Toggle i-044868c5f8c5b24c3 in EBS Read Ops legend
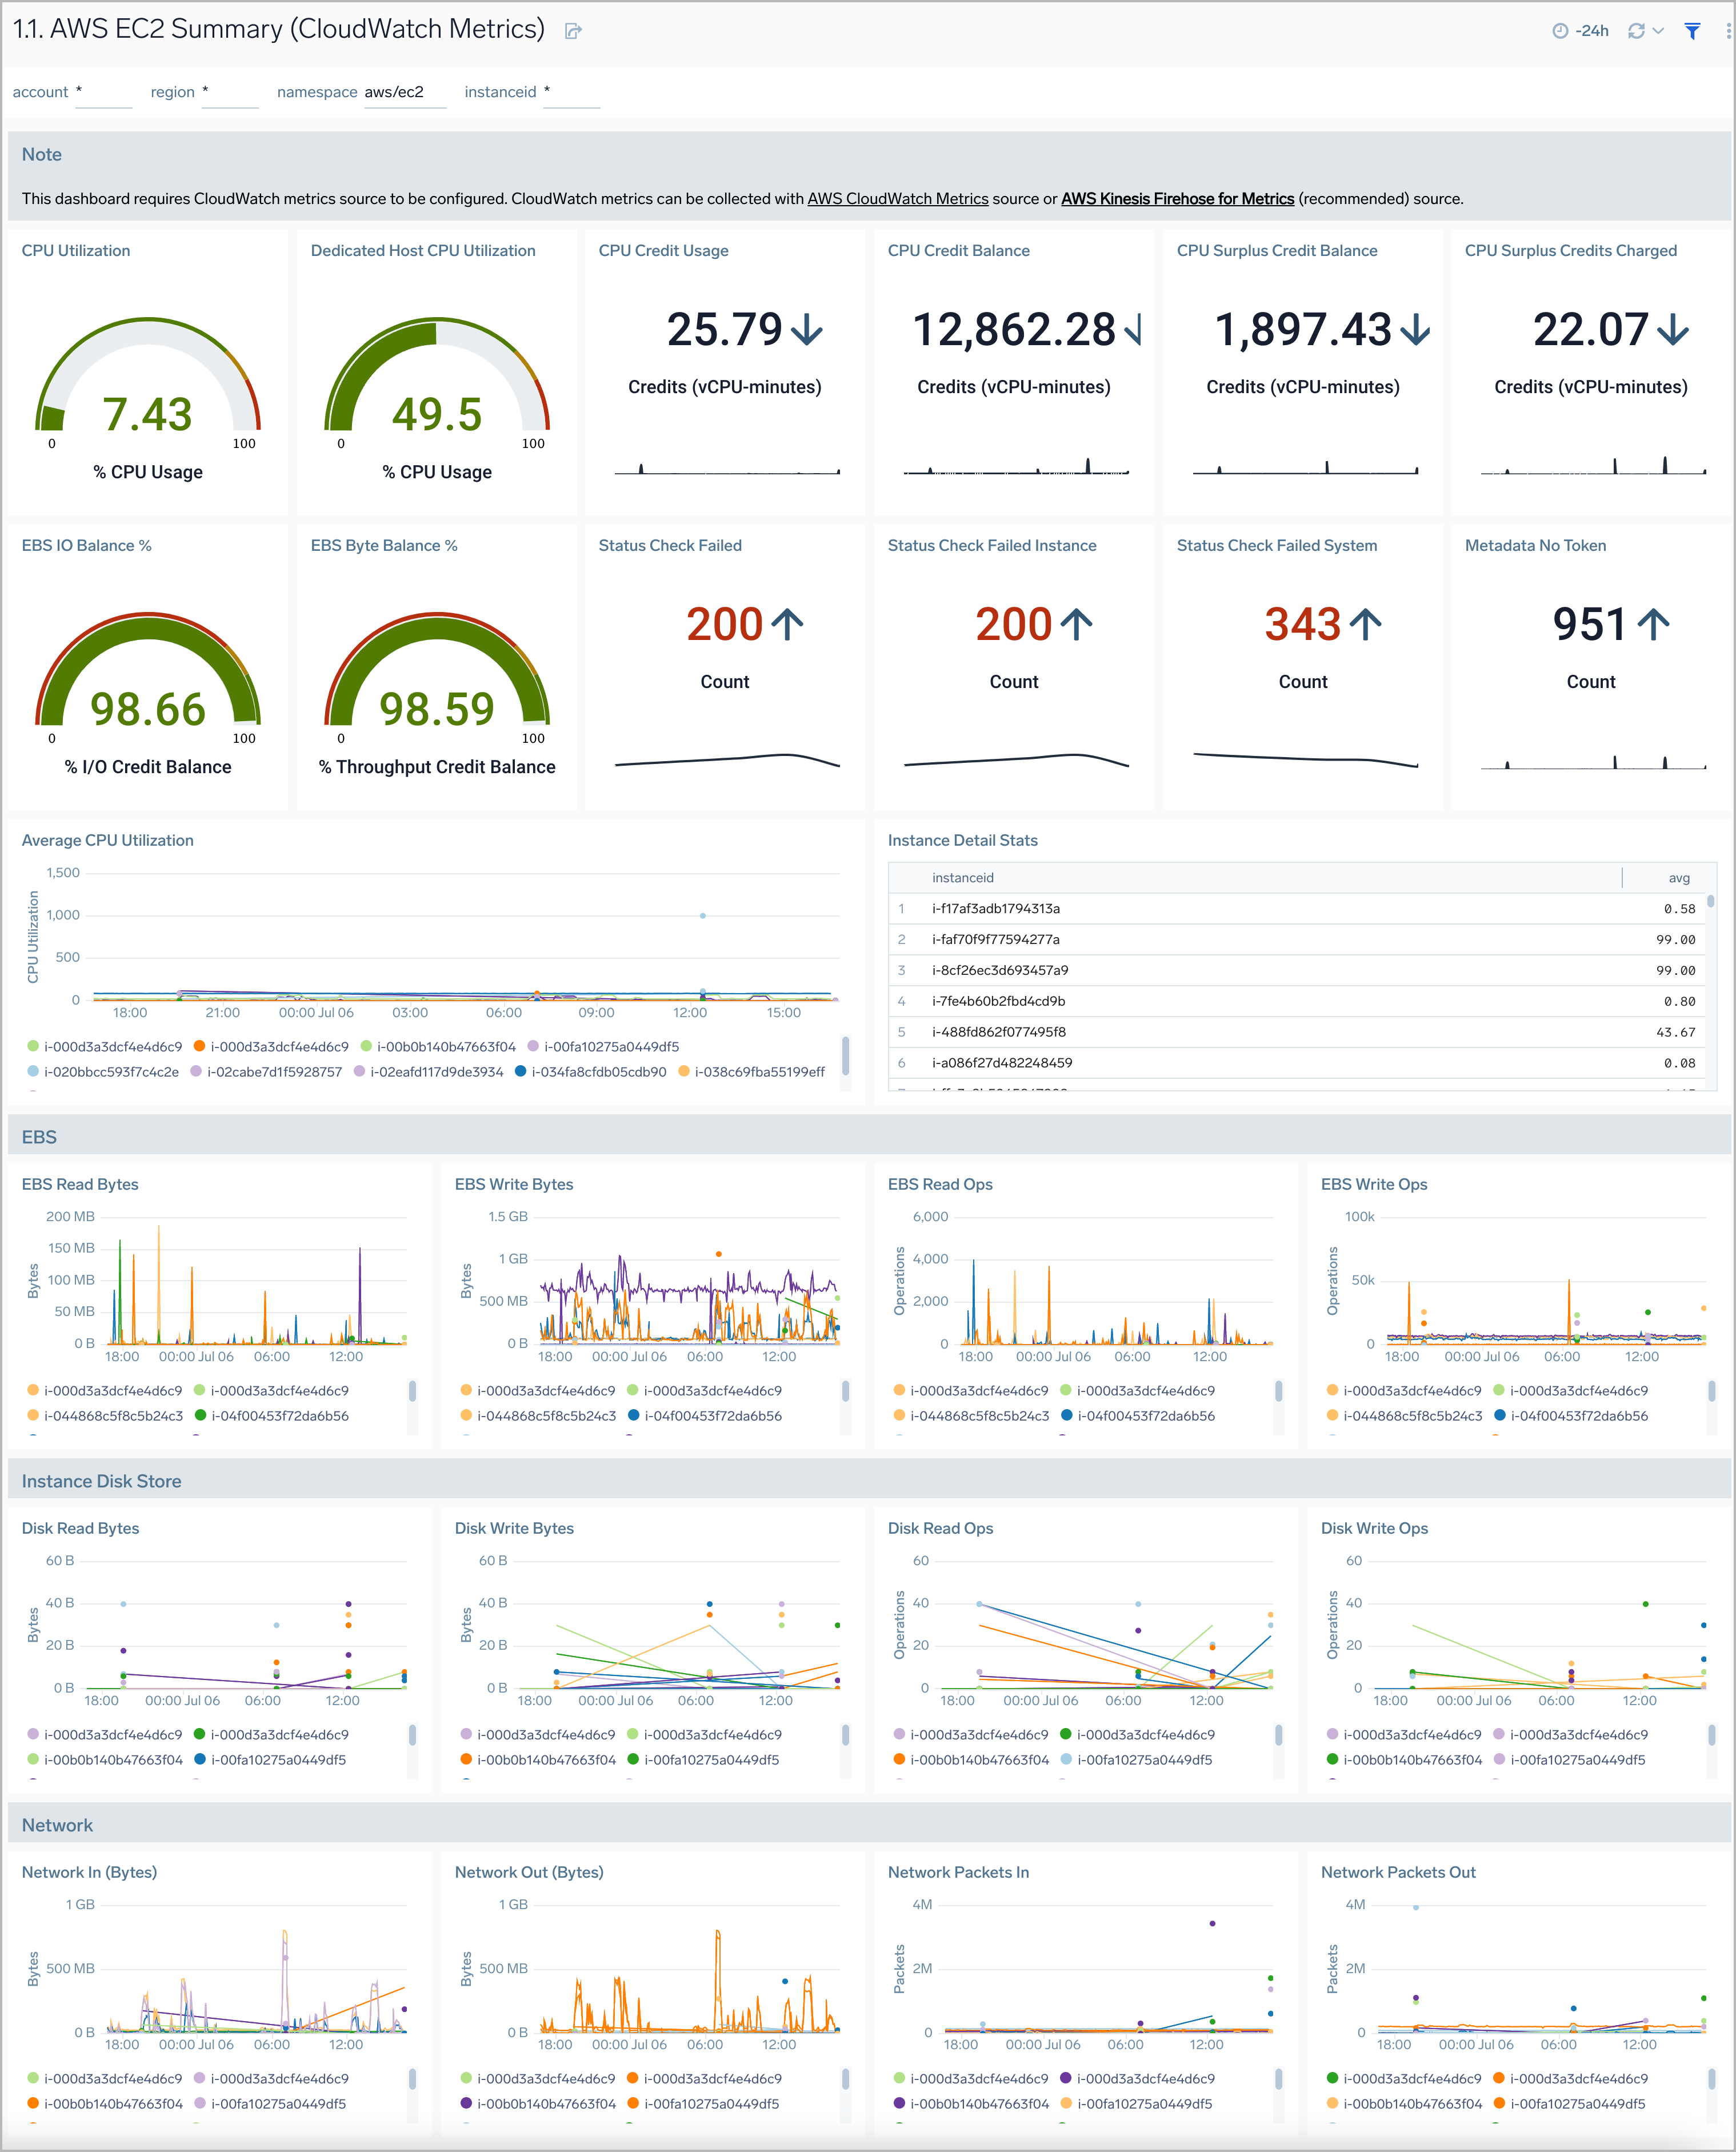Screen dimensions: 1736x2152 pyautogui.click(x=971, y=1415)
